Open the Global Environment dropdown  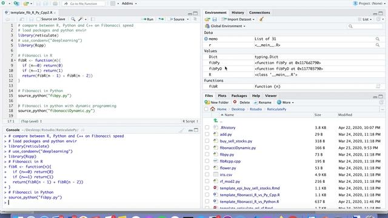coord(225,26)
